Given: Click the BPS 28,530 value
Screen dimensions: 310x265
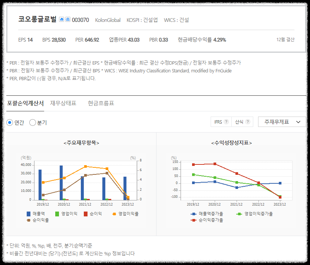Looking at the screenshot, I should [54, 40].
